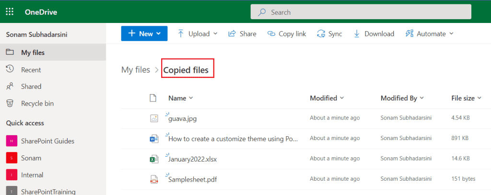Image resolution: width=491 pixels, height=195 pixels.
Task: Focus the Search box
Action: click(x=361, y=12)
